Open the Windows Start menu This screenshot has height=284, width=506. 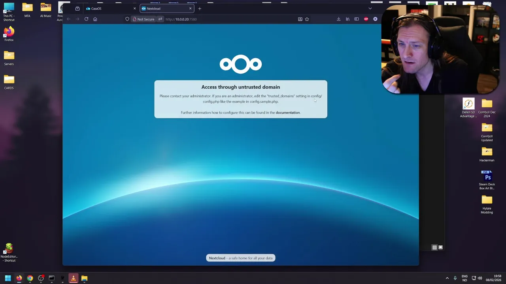tap(8, 278)
